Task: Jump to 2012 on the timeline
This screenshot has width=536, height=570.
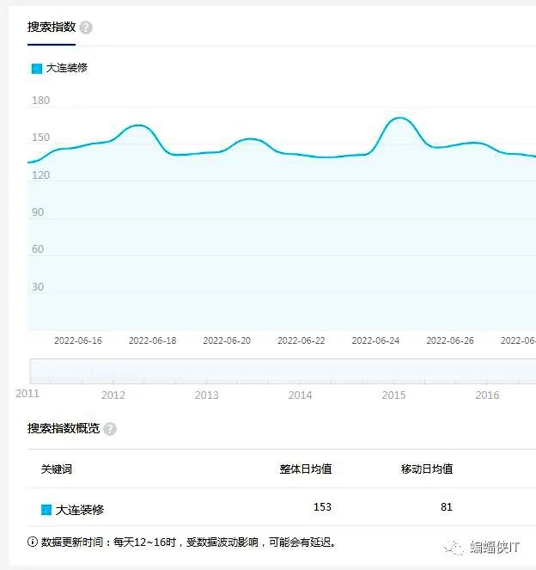Action: [x=113, y=395]
